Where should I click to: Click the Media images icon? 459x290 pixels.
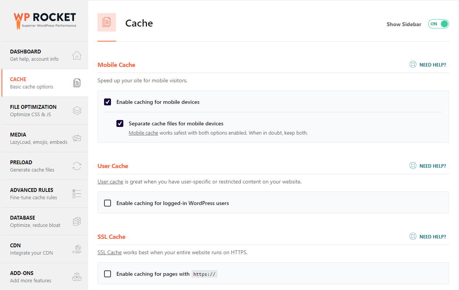[x=77, y=138]
